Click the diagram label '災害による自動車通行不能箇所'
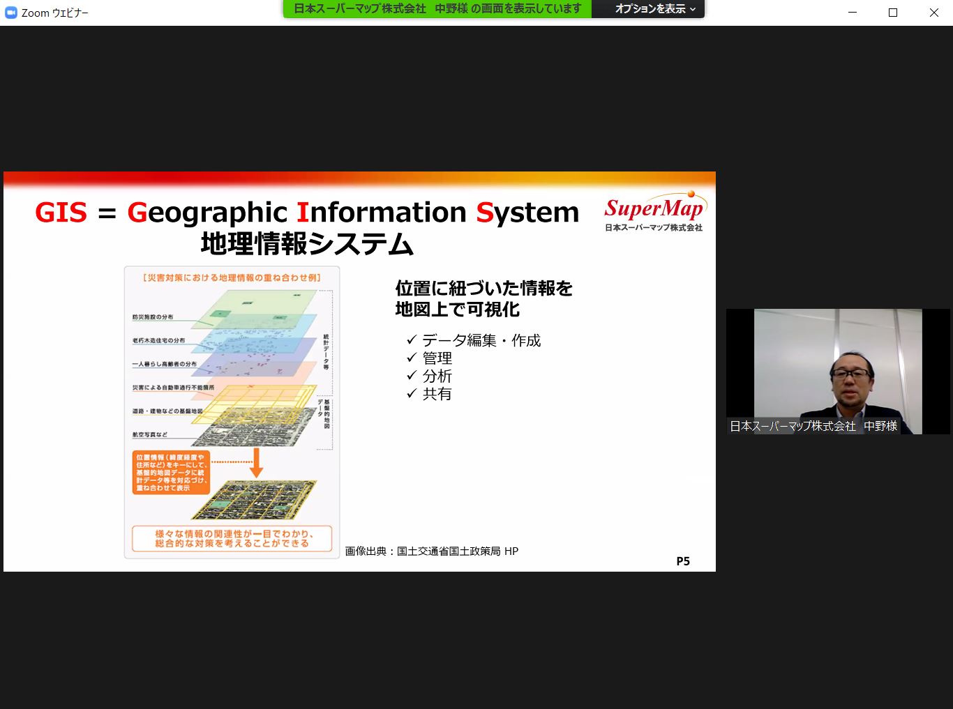 173,388
